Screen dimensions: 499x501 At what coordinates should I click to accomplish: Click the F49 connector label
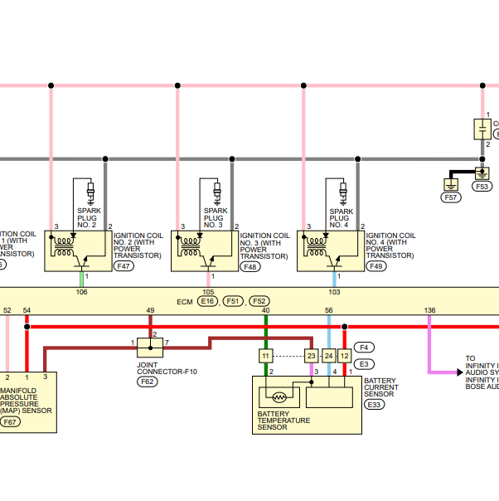(x=376, y=266)
